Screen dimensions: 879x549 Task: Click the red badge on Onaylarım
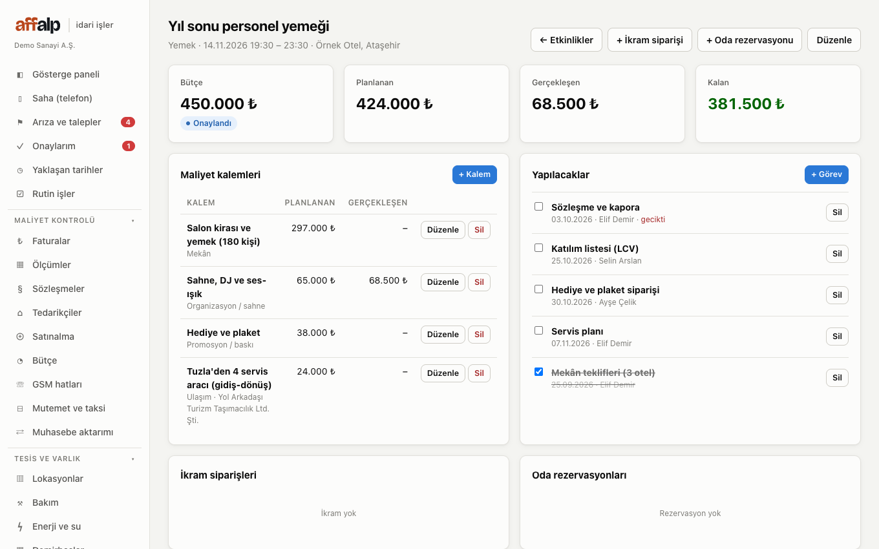pyautogui.click(x=129, y=146)
